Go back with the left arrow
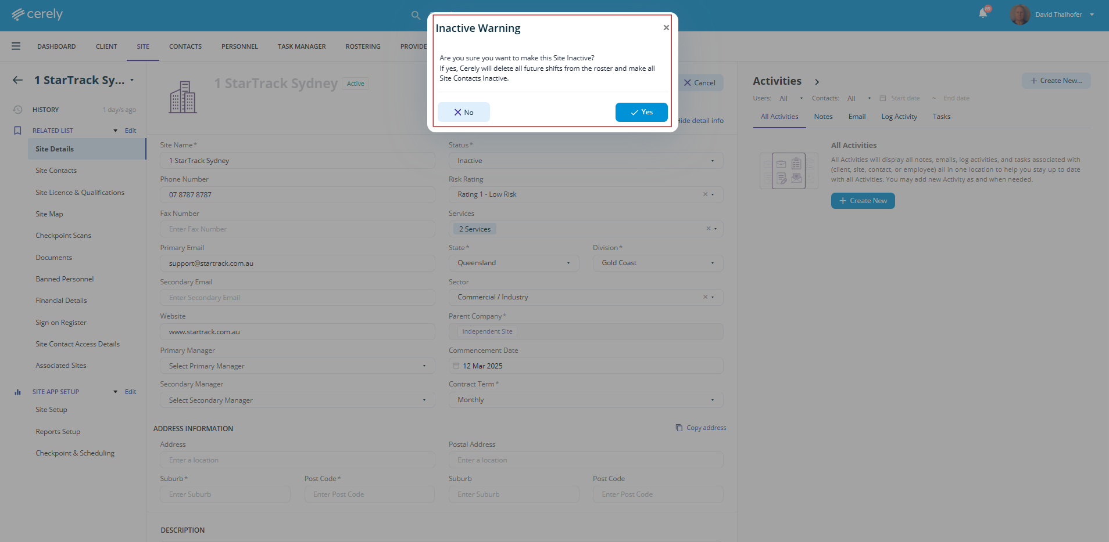This screenshot has height=542, width=1109. (x=18, y=80)
